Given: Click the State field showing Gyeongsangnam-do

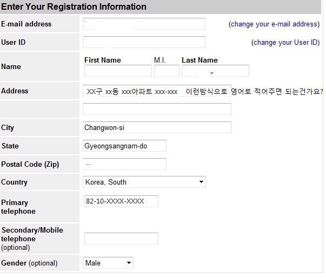Looking at the screenshot, I should point(124,146).
